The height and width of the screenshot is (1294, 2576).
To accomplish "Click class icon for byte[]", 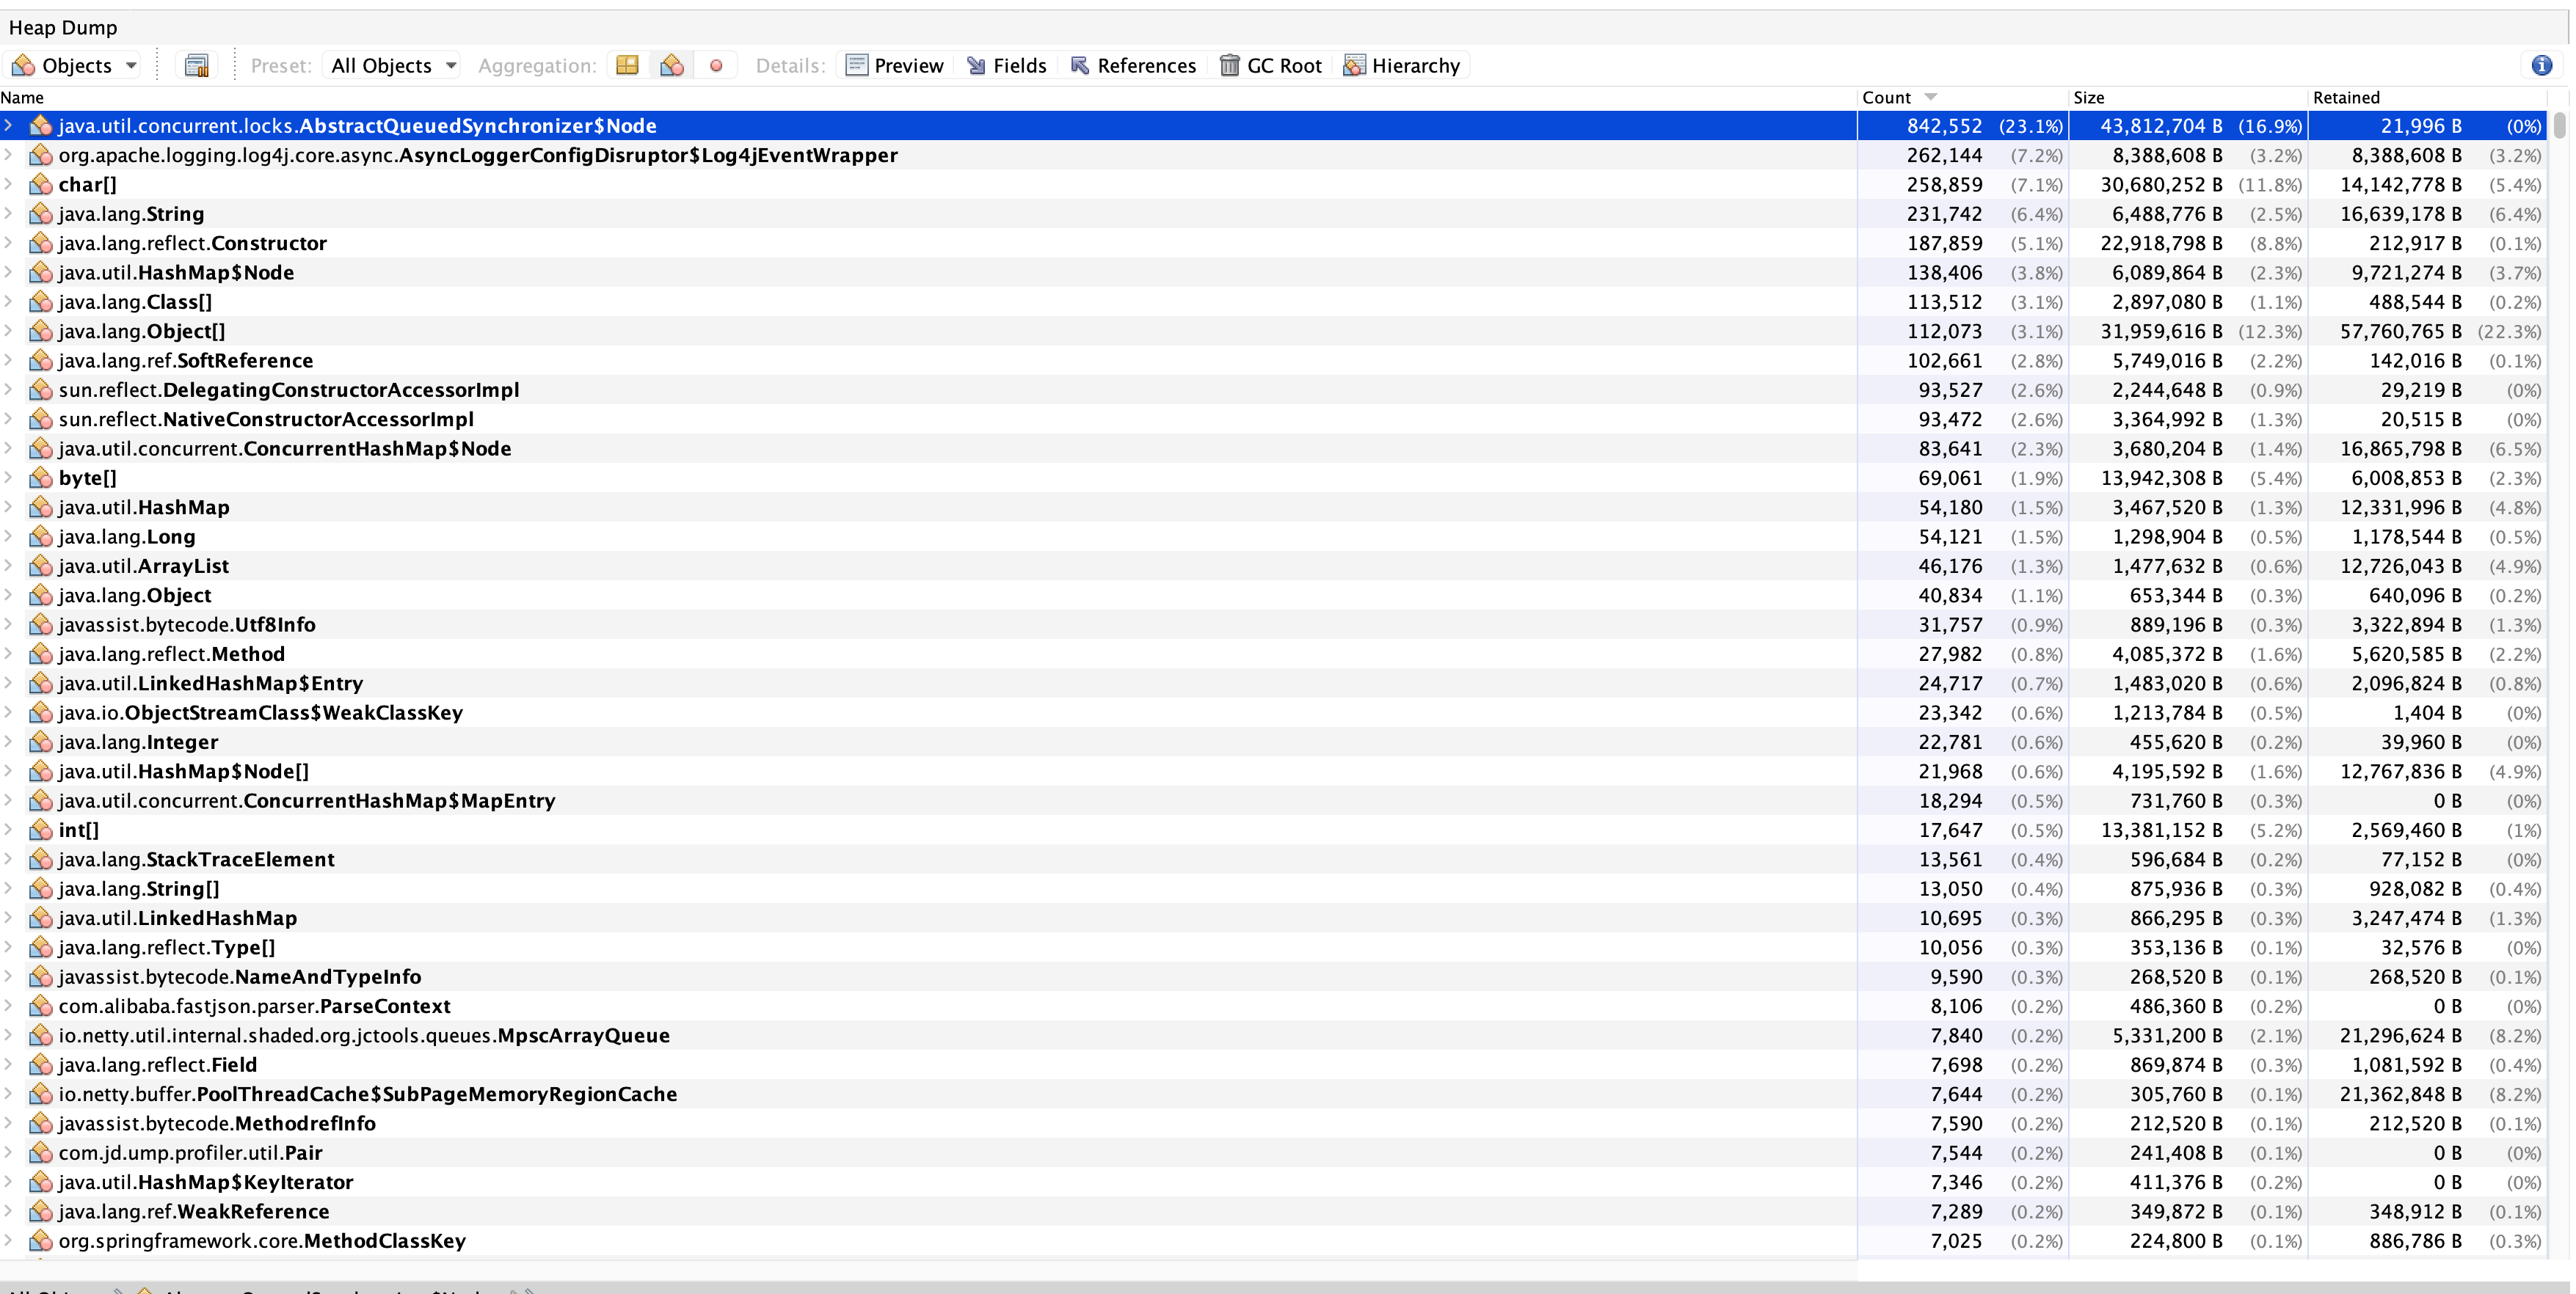I will click(41, 478).
